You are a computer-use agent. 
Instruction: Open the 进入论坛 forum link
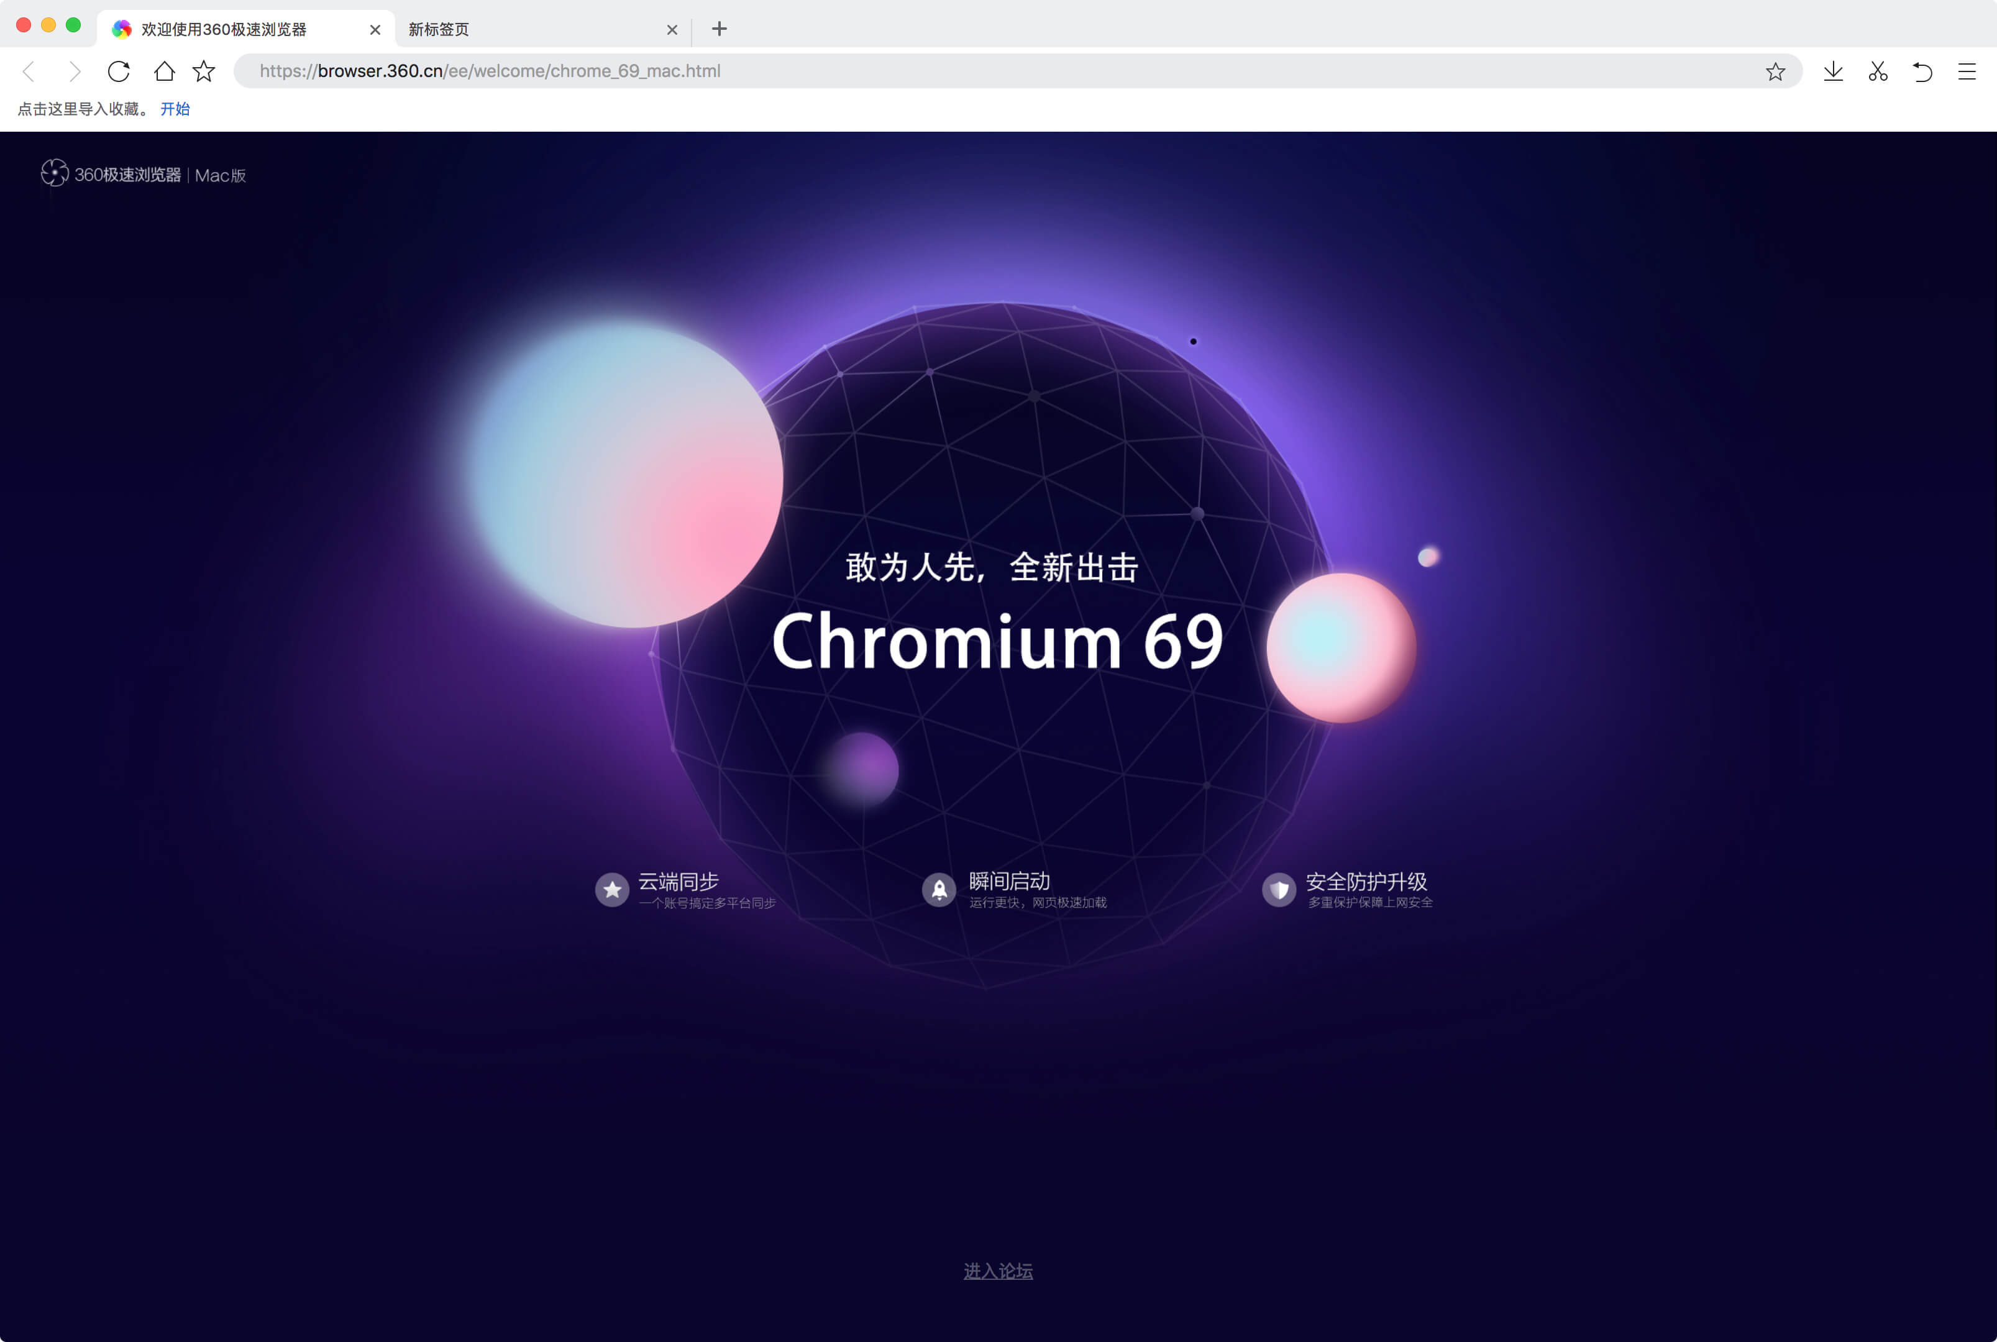(x=998, y=1271)
